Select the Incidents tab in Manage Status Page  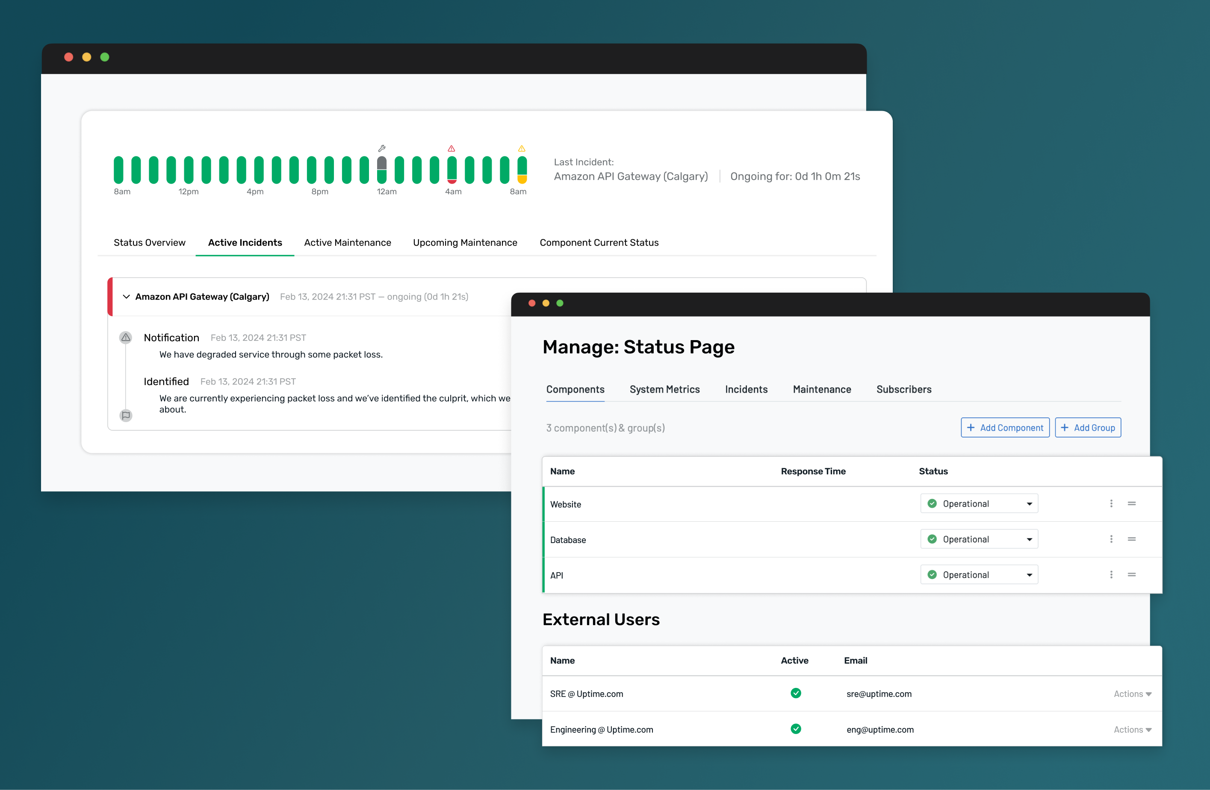pyautogui.click(x=744, y=389)
